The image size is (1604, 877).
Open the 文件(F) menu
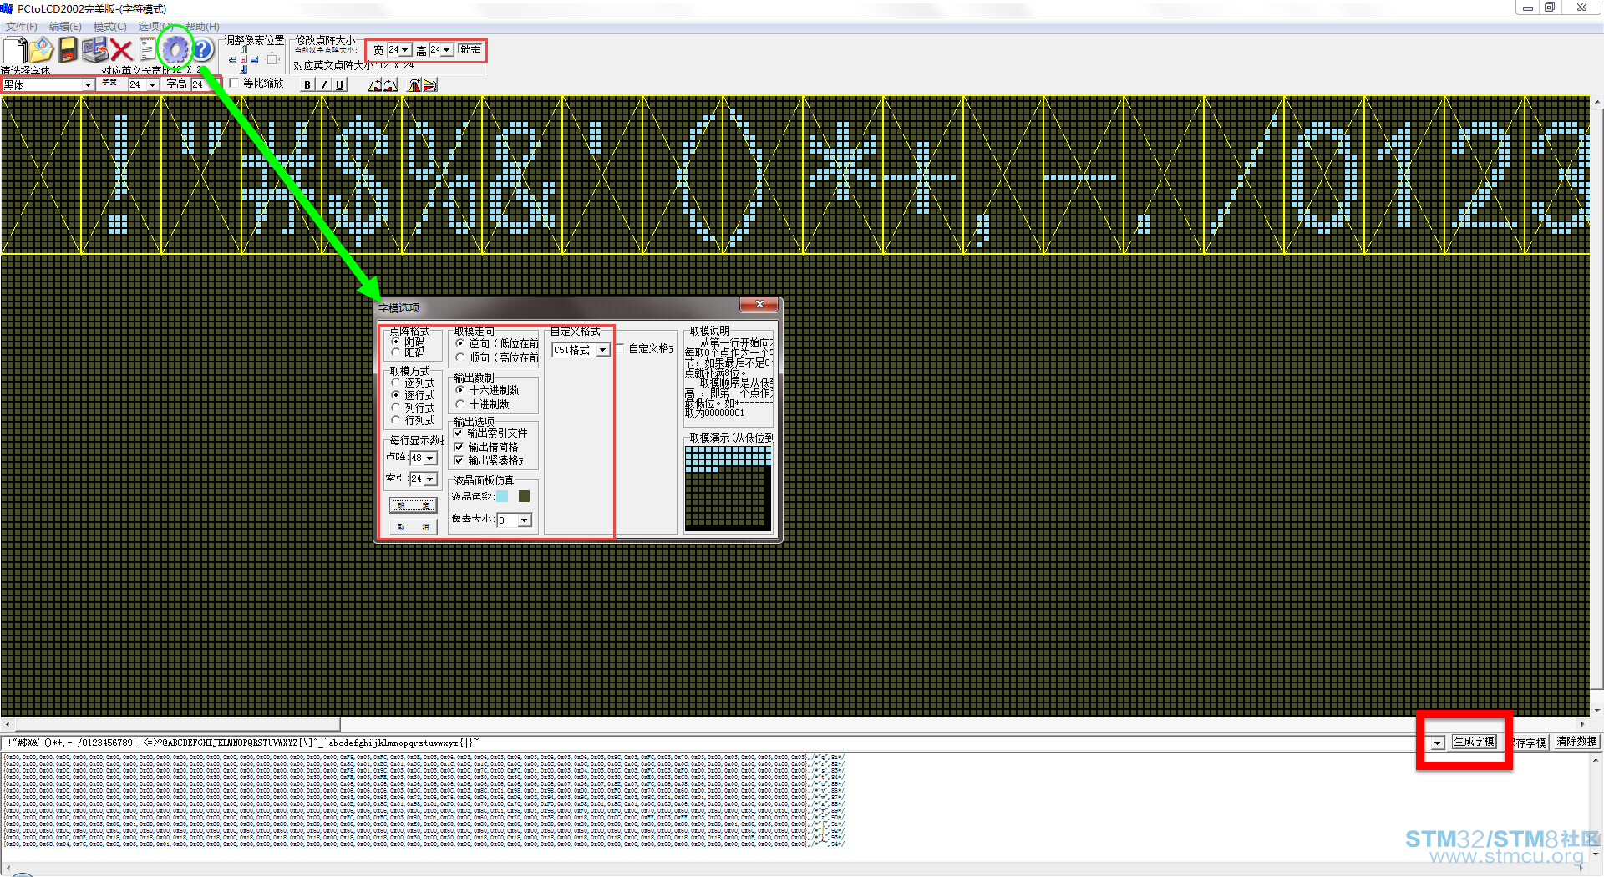click(x=21, y=27)
